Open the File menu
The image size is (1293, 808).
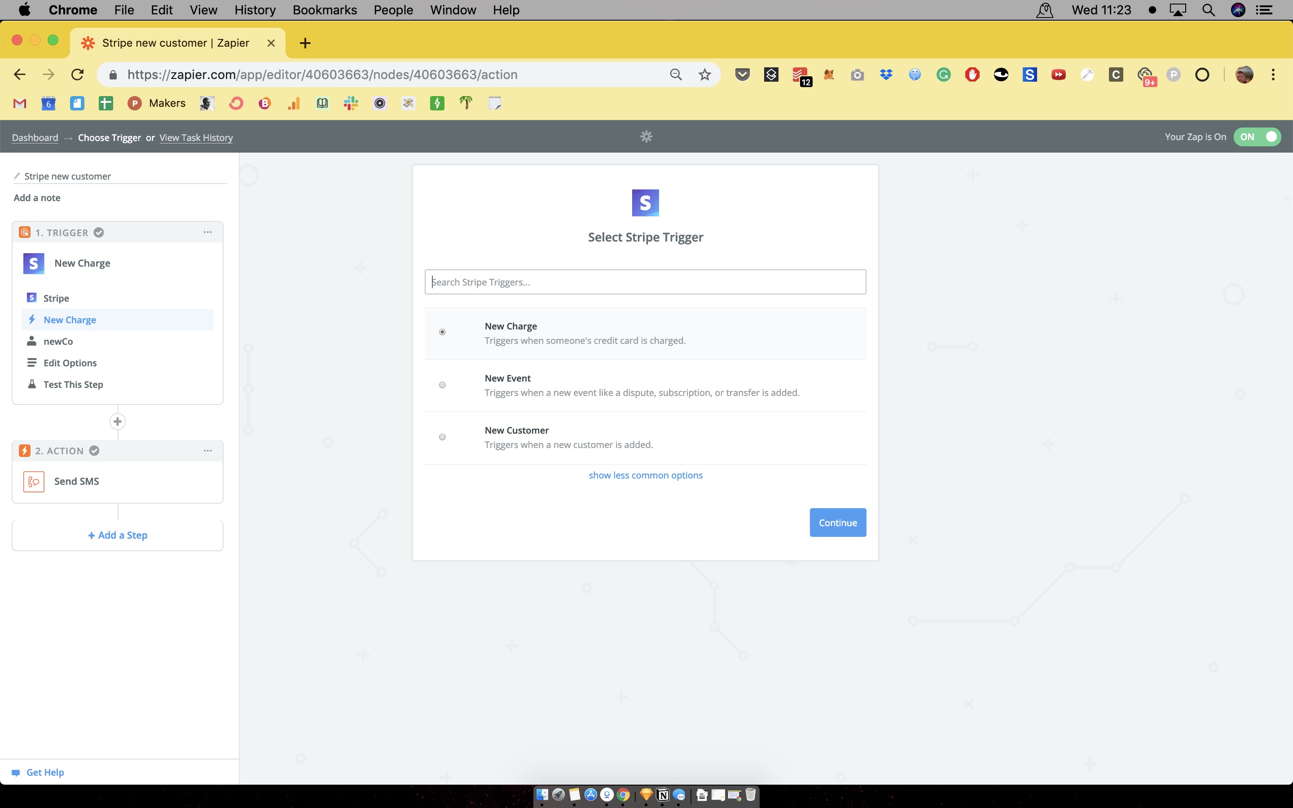[124, 9]
